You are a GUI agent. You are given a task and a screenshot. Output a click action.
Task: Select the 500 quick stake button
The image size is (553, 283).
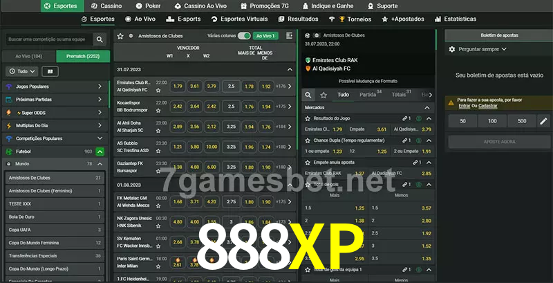point(522,121)
